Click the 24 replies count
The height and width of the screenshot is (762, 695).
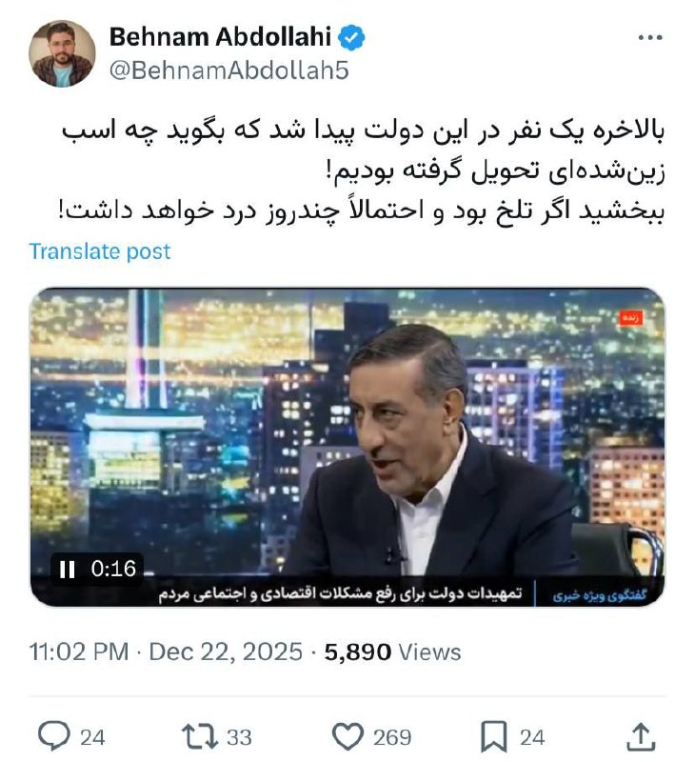92,737
